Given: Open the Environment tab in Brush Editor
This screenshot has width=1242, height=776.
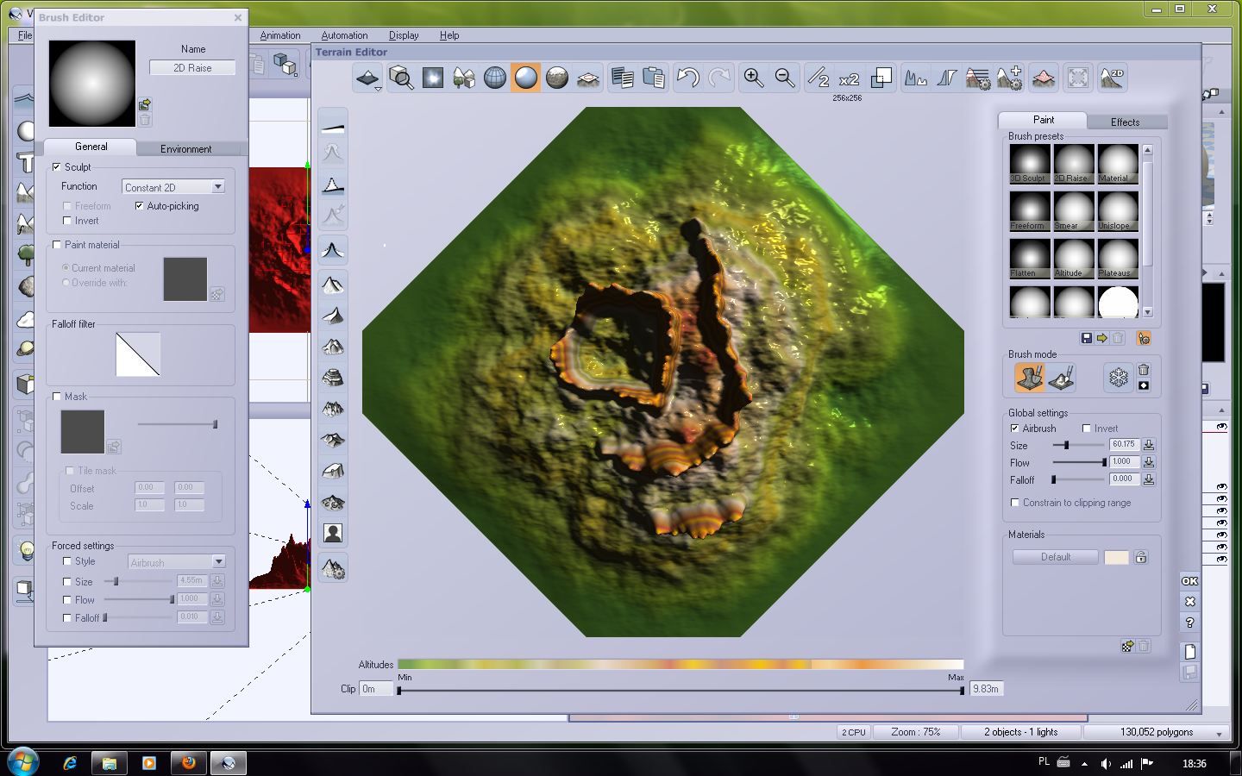Looking at the screenshot, I should click(x=185, y=148).
